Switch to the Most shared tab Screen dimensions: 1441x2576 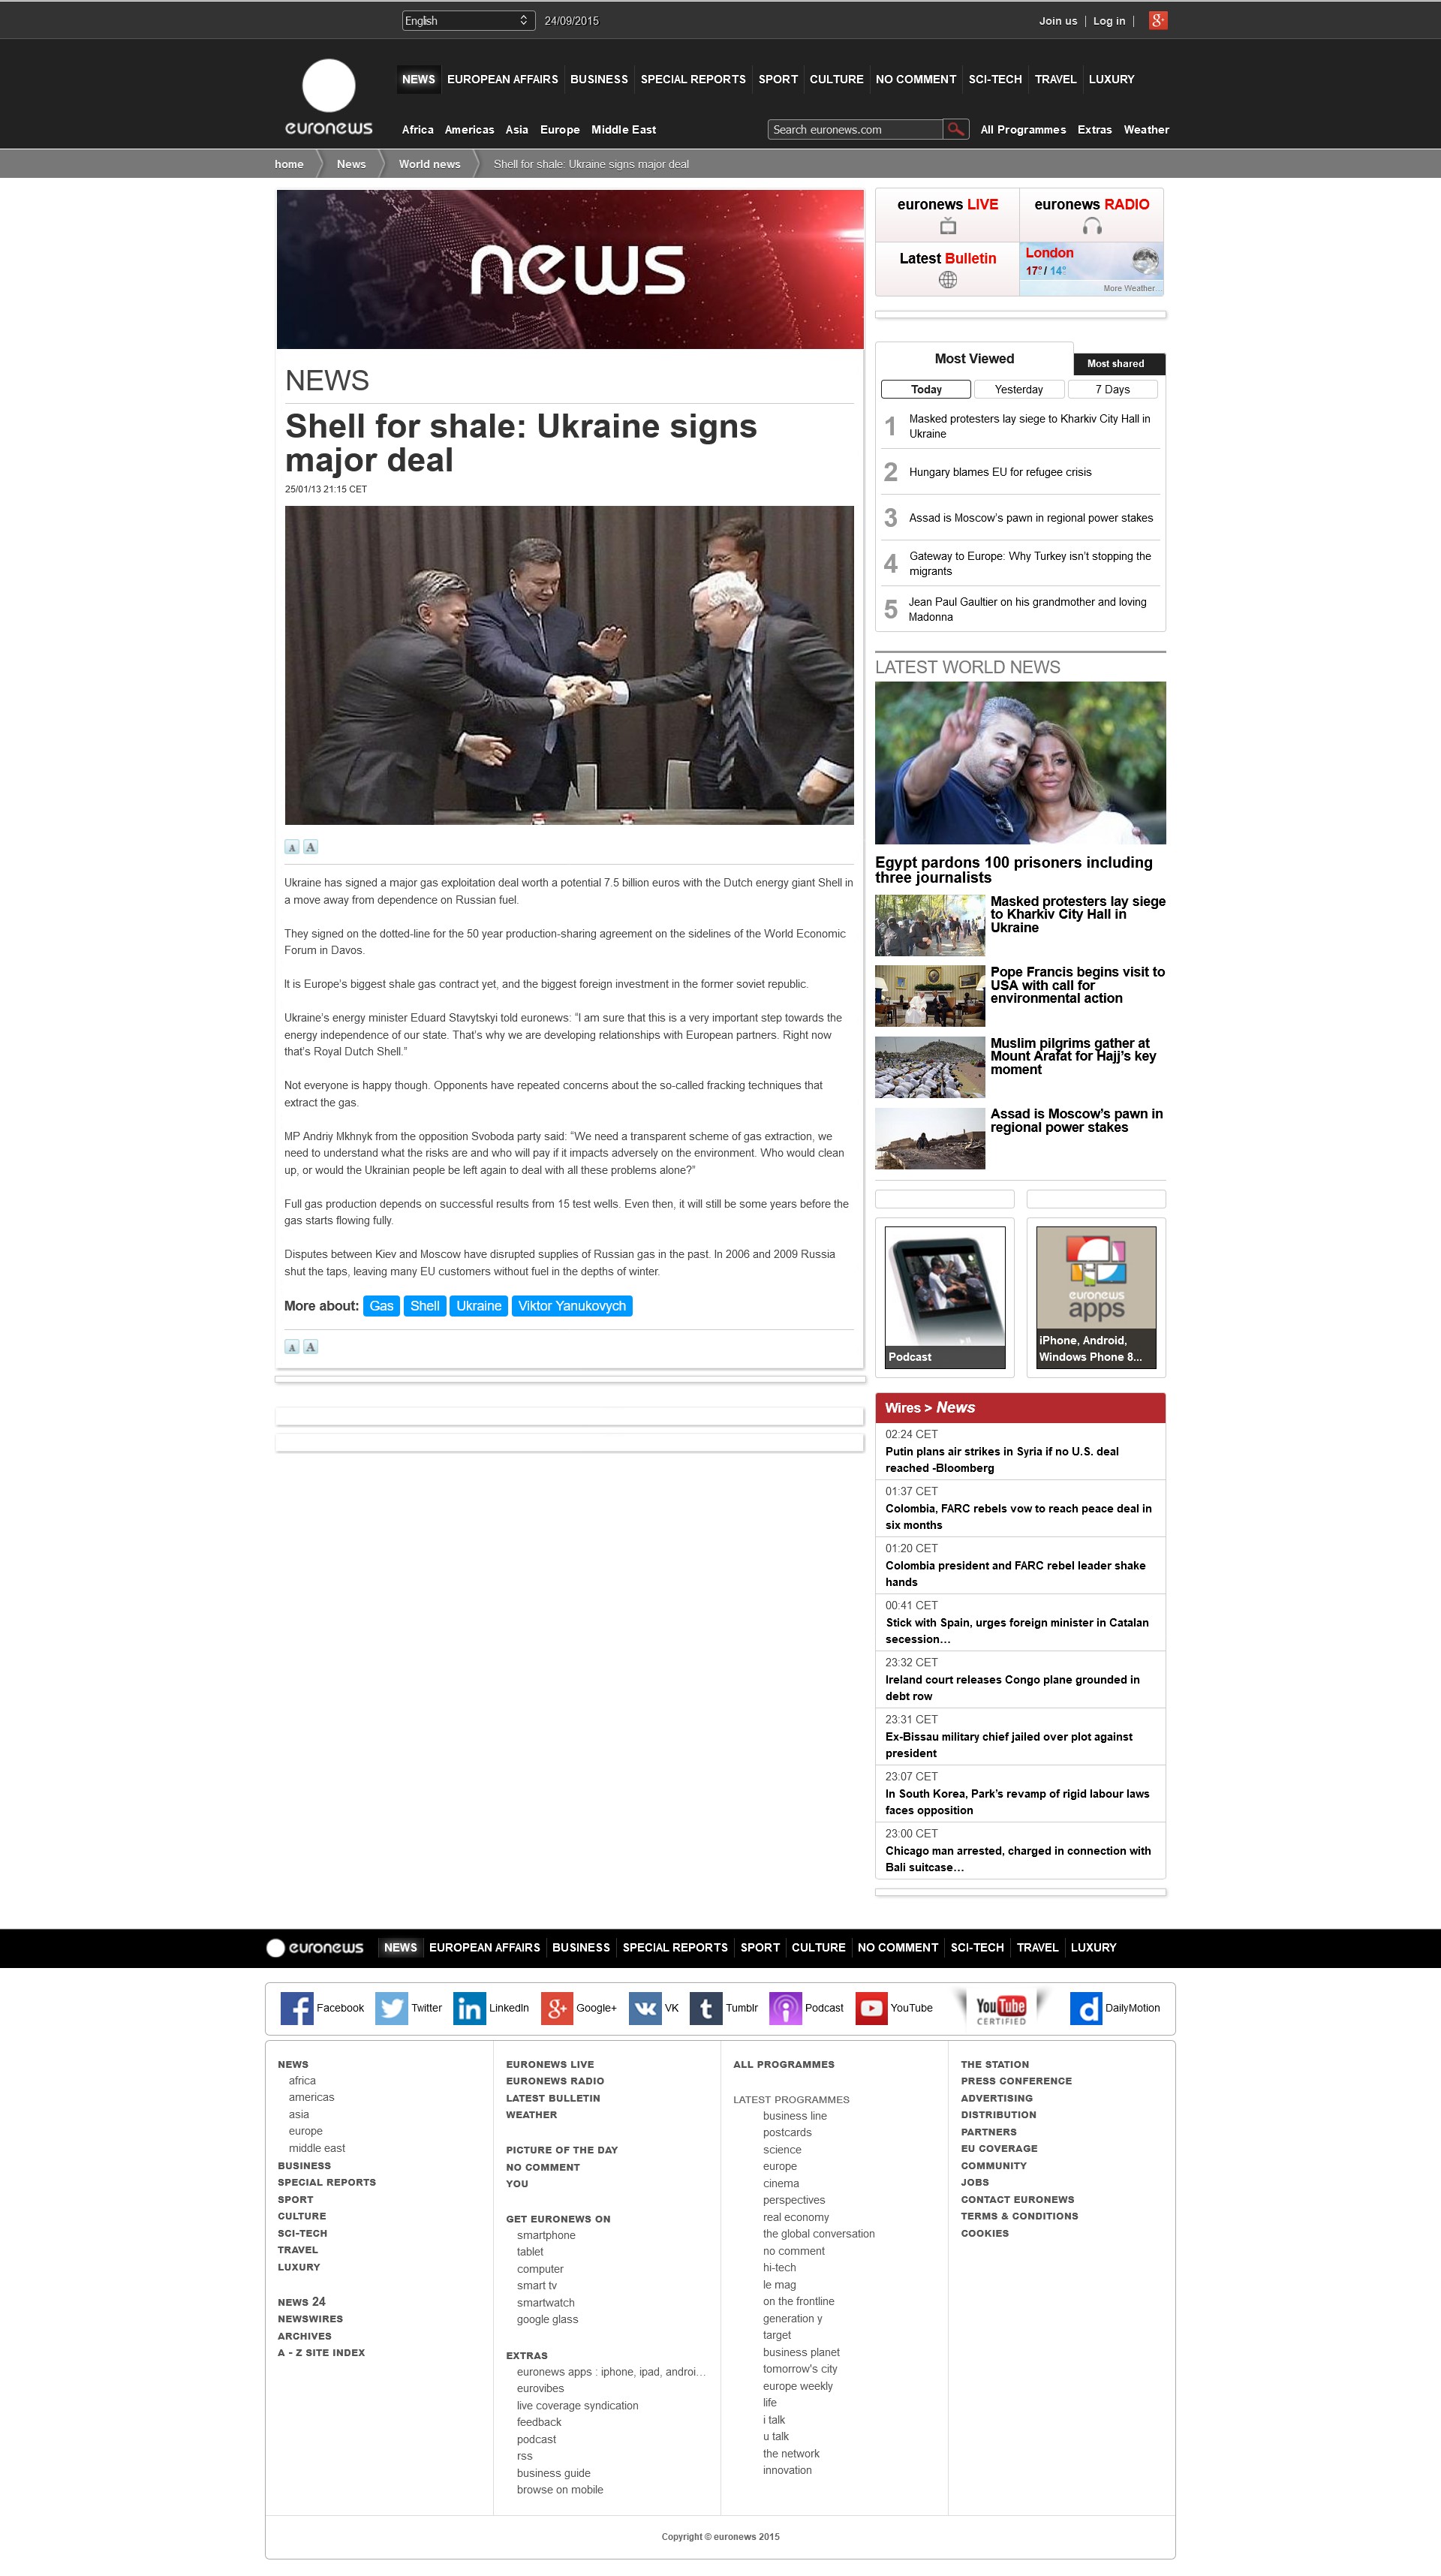point(1115,364)
